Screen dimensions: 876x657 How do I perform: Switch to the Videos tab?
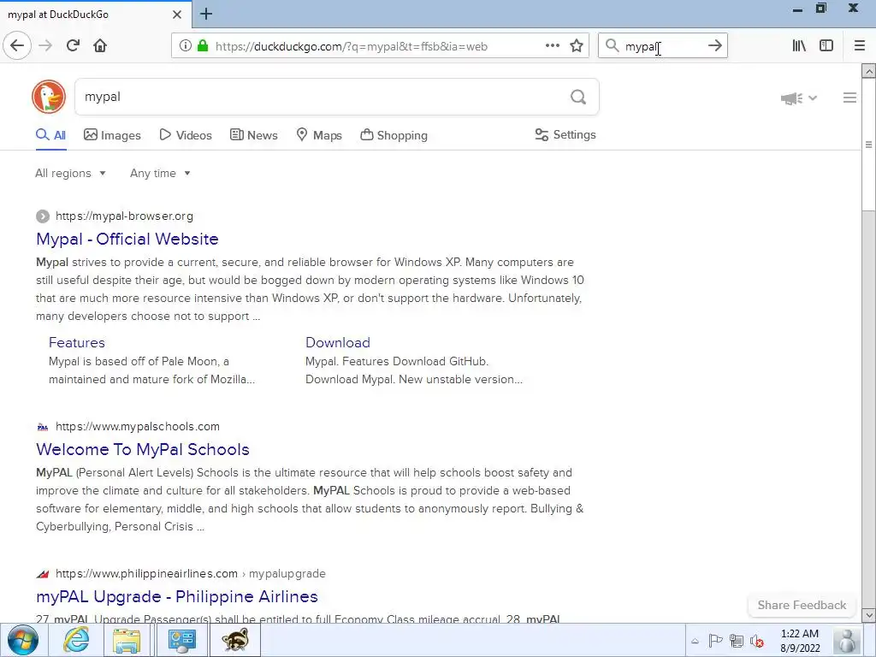pyautogui.click(x=186, y=135)
